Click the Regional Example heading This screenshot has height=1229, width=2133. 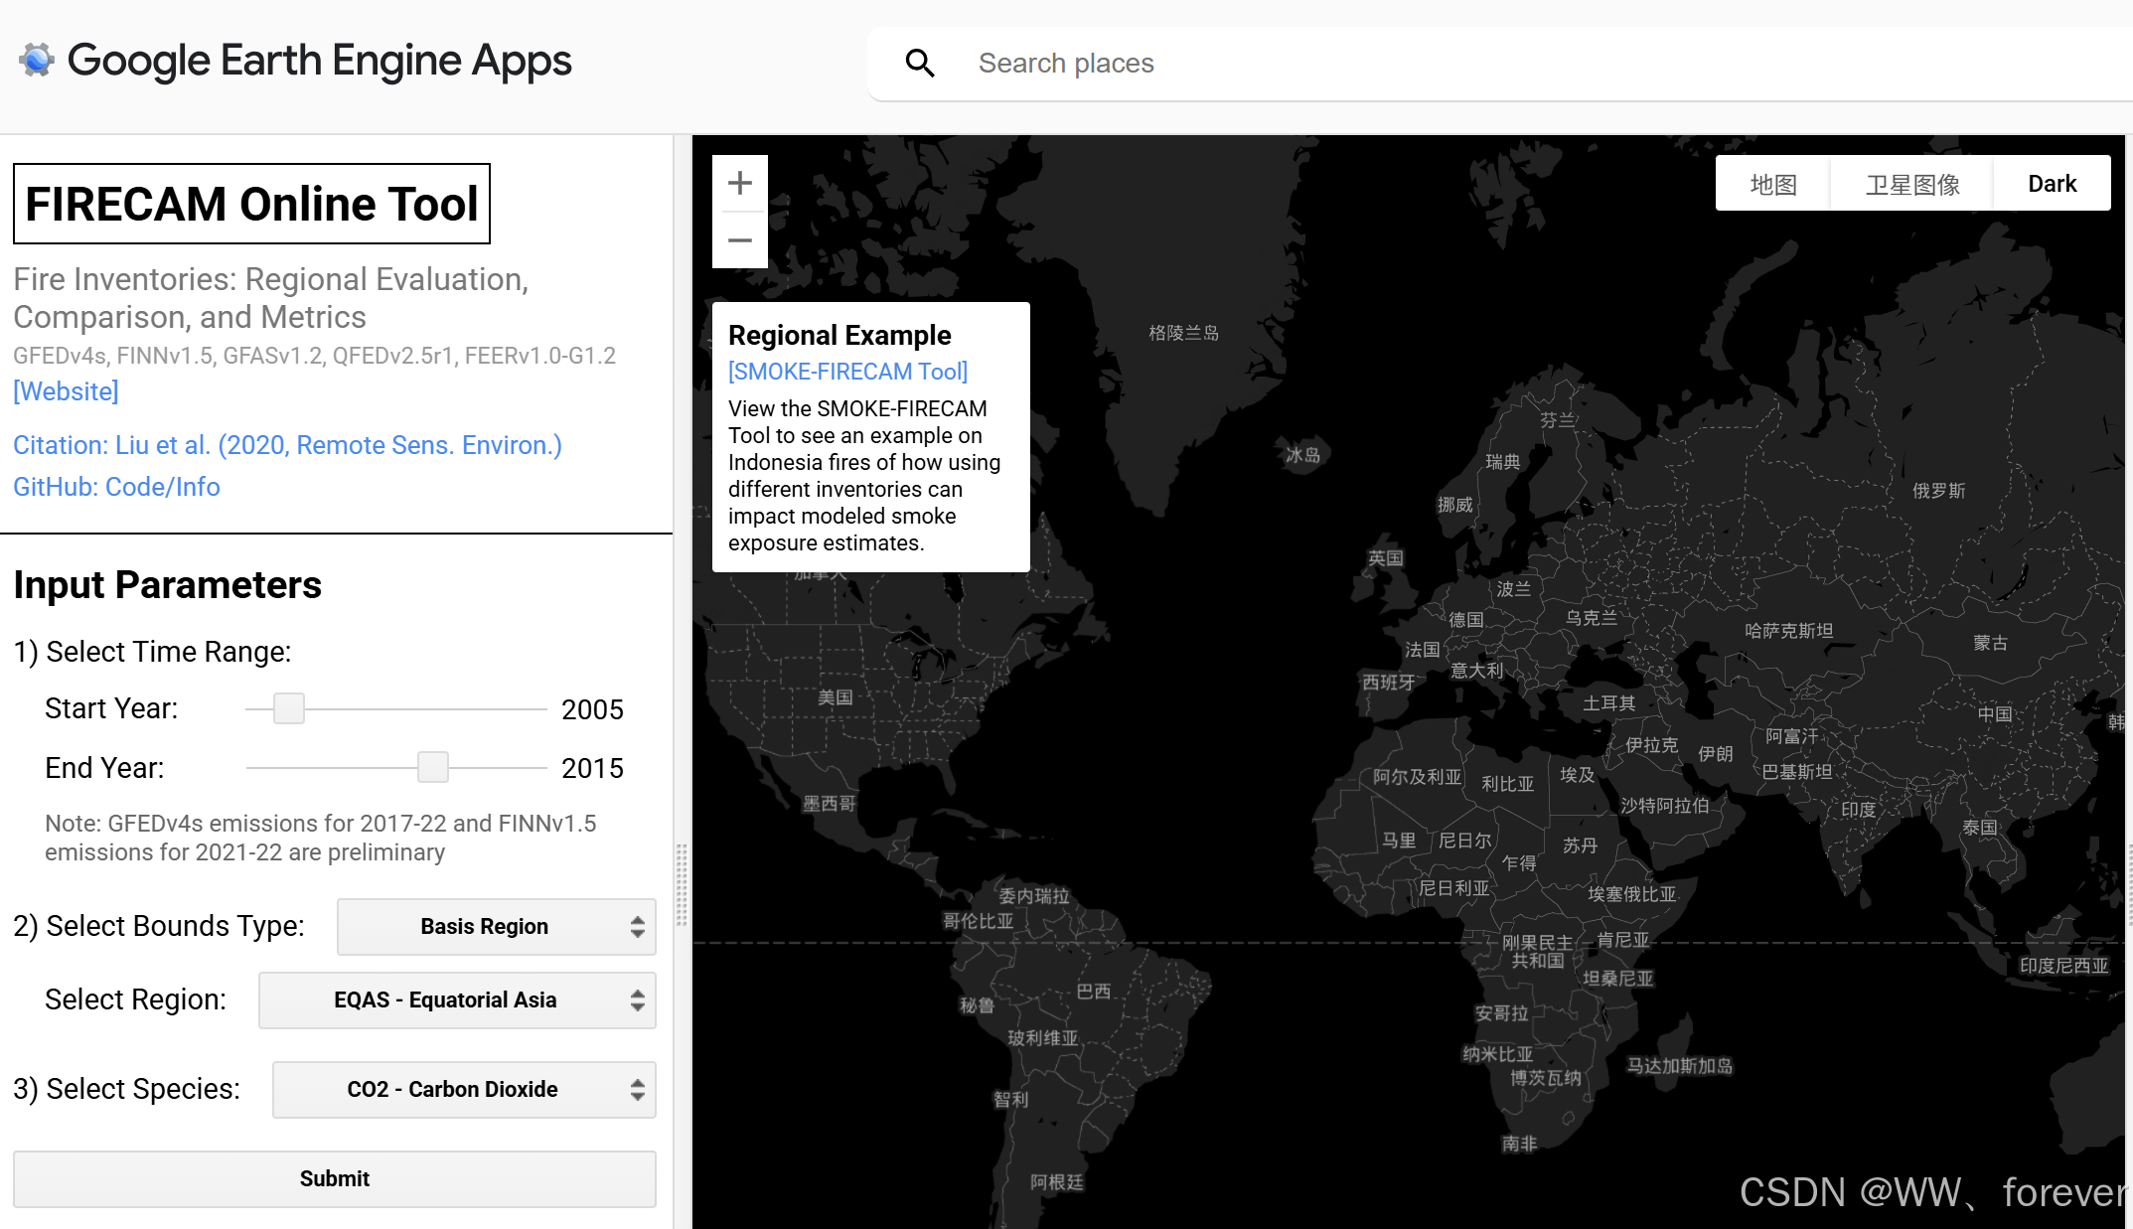click(x=839, y=336)
